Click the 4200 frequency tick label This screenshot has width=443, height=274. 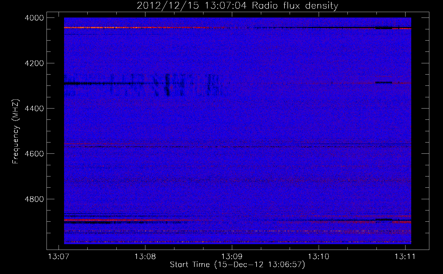[x=34, y=63]
